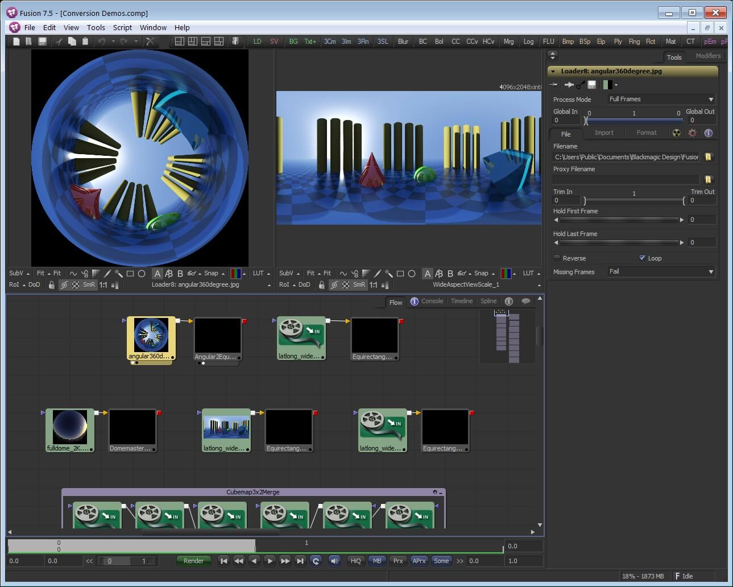This screenshot has width=733, height=587.
Task: Click the Hold First Frame slider
Action: (619, 220)
